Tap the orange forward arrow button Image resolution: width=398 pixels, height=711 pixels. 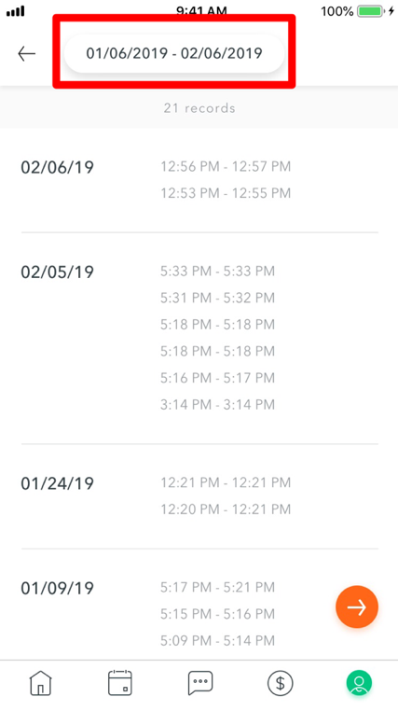(357, 607)
